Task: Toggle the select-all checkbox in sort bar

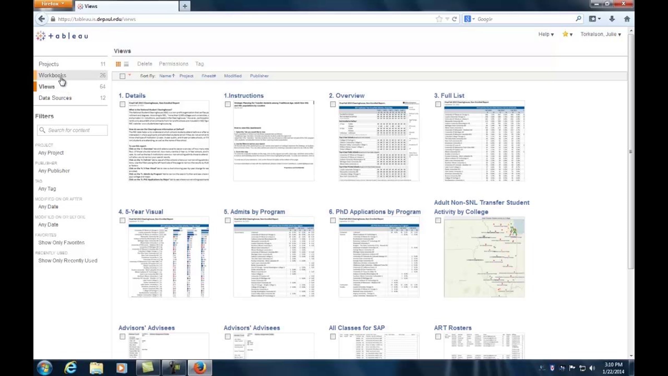Action: point(122,76)
